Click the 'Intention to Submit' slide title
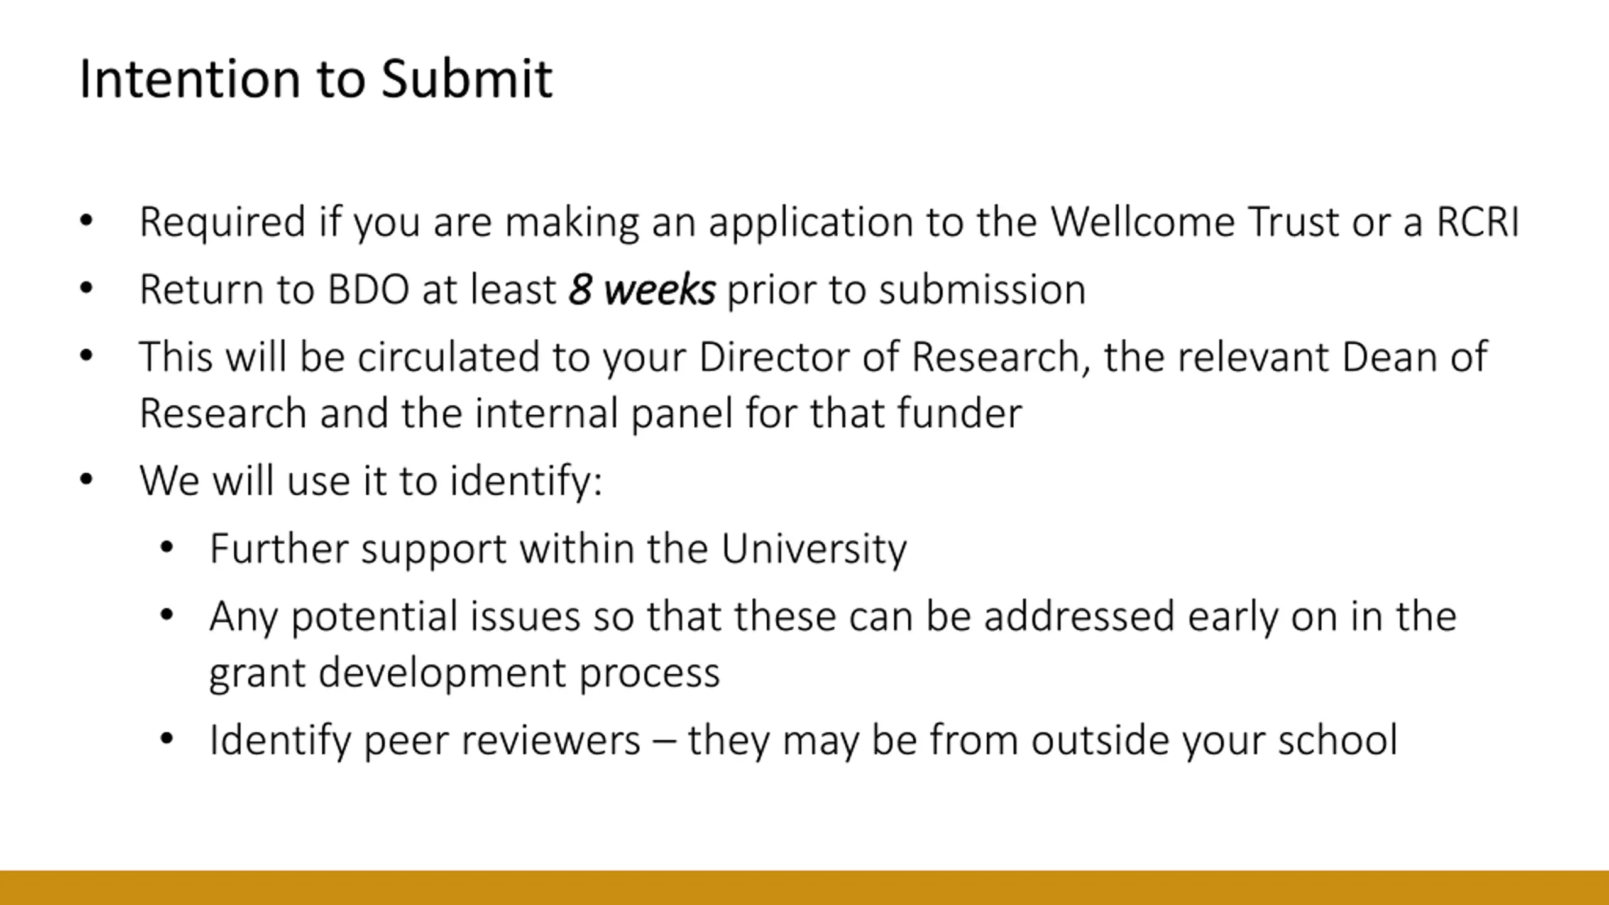The width and height of the screenshot is (1609, 905). [316, 79]
